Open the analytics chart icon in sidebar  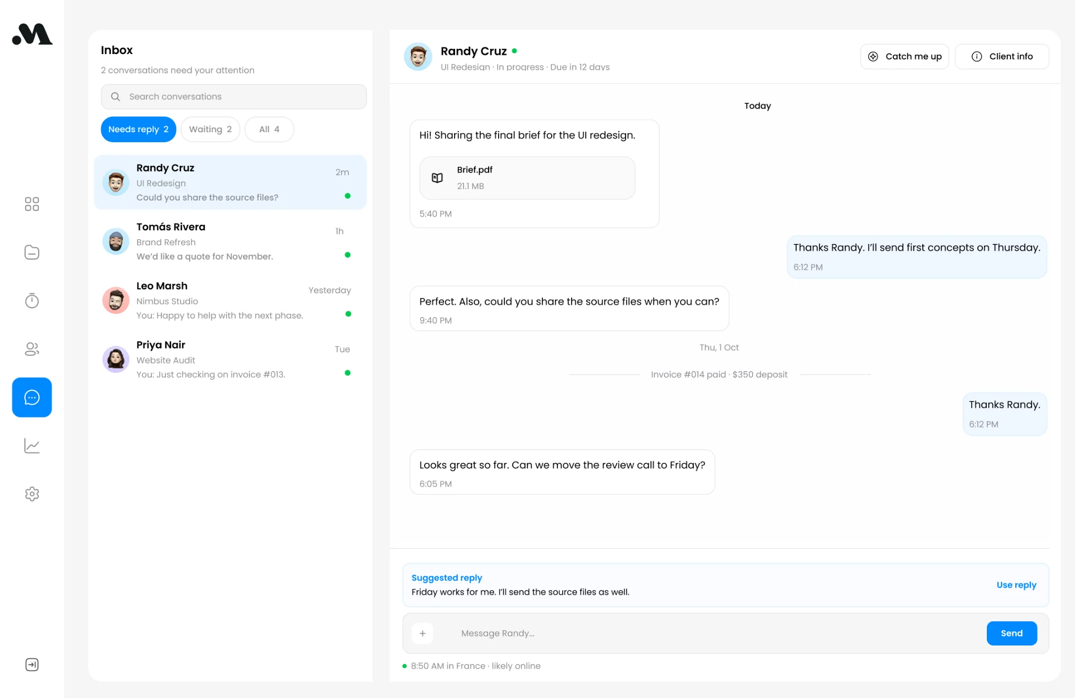pos(32,446)
